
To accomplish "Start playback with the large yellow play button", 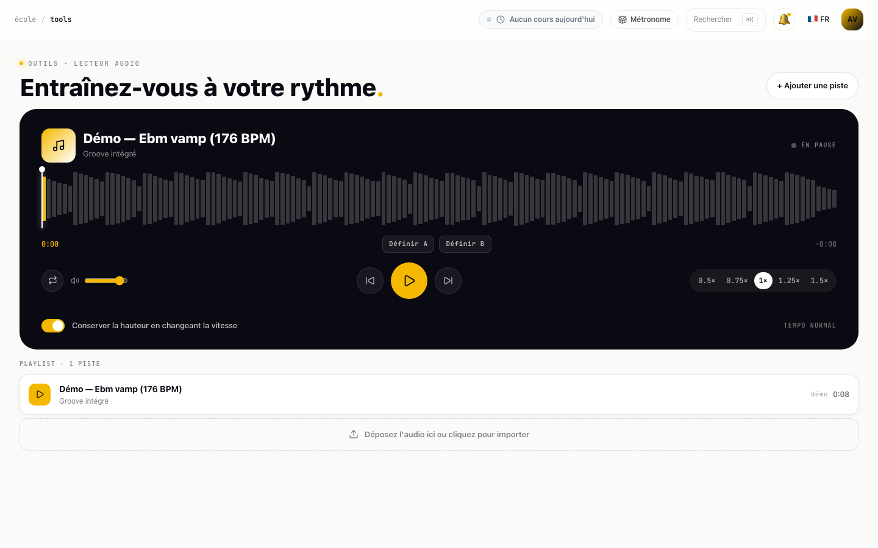I will [409, 281].
